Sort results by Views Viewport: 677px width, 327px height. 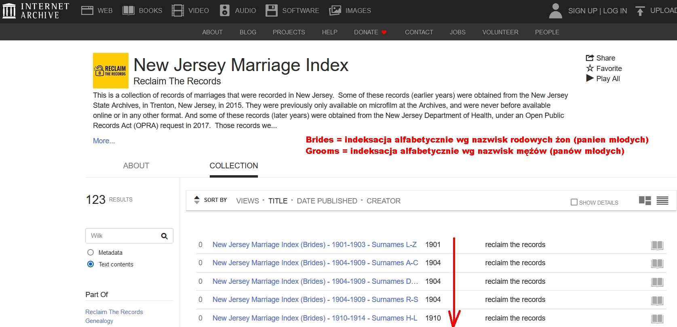point(248,201)
